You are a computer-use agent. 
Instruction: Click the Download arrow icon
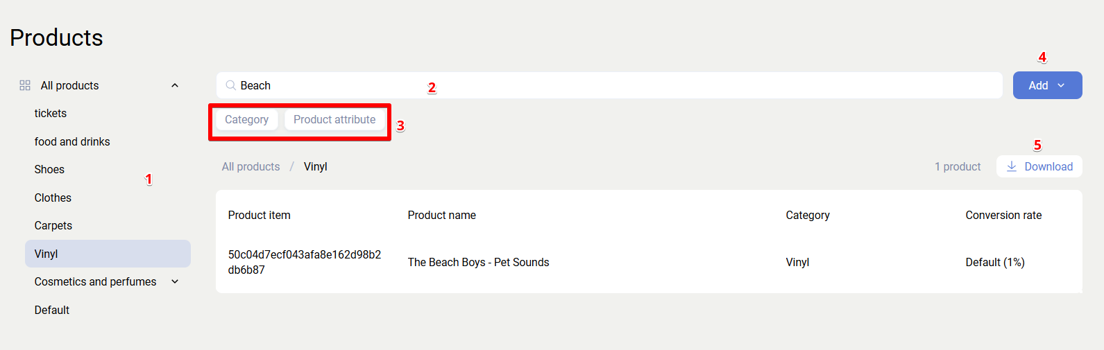(1012, 166)
